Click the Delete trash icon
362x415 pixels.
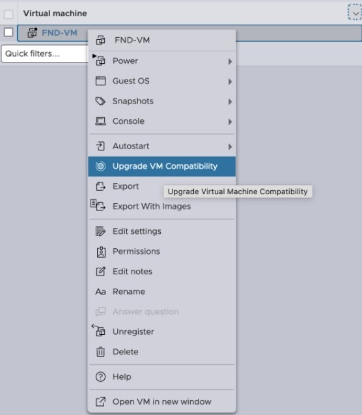pos(100,352)
